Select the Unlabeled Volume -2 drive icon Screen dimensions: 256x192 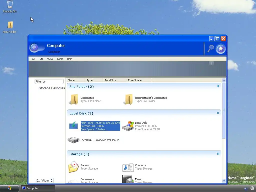pos(73,140)
